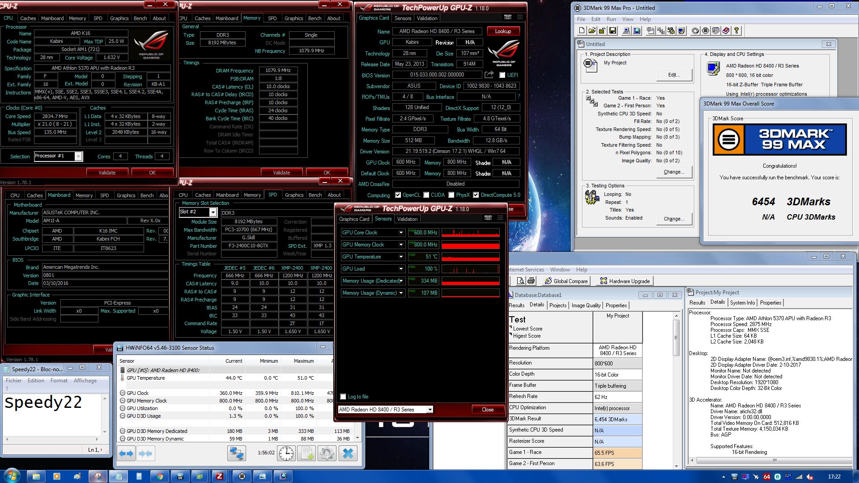Image resolution: width=859 pixels, height=483 pixels.
Task: Click the red Z taskbar icon
Action: click(x=219, y=476)
